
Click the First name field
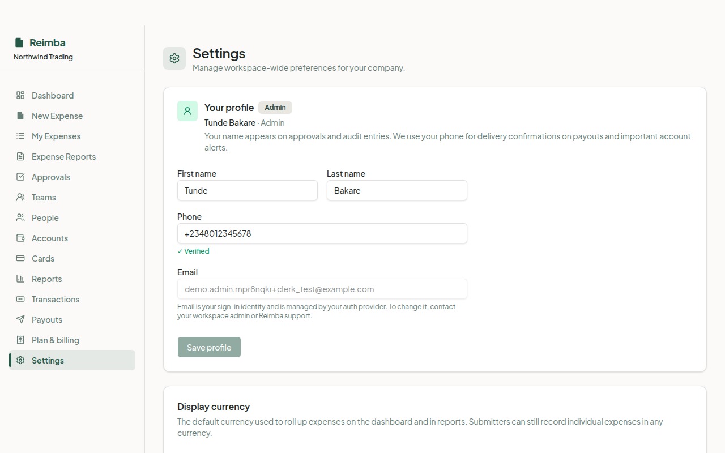[x=248, y=190]
